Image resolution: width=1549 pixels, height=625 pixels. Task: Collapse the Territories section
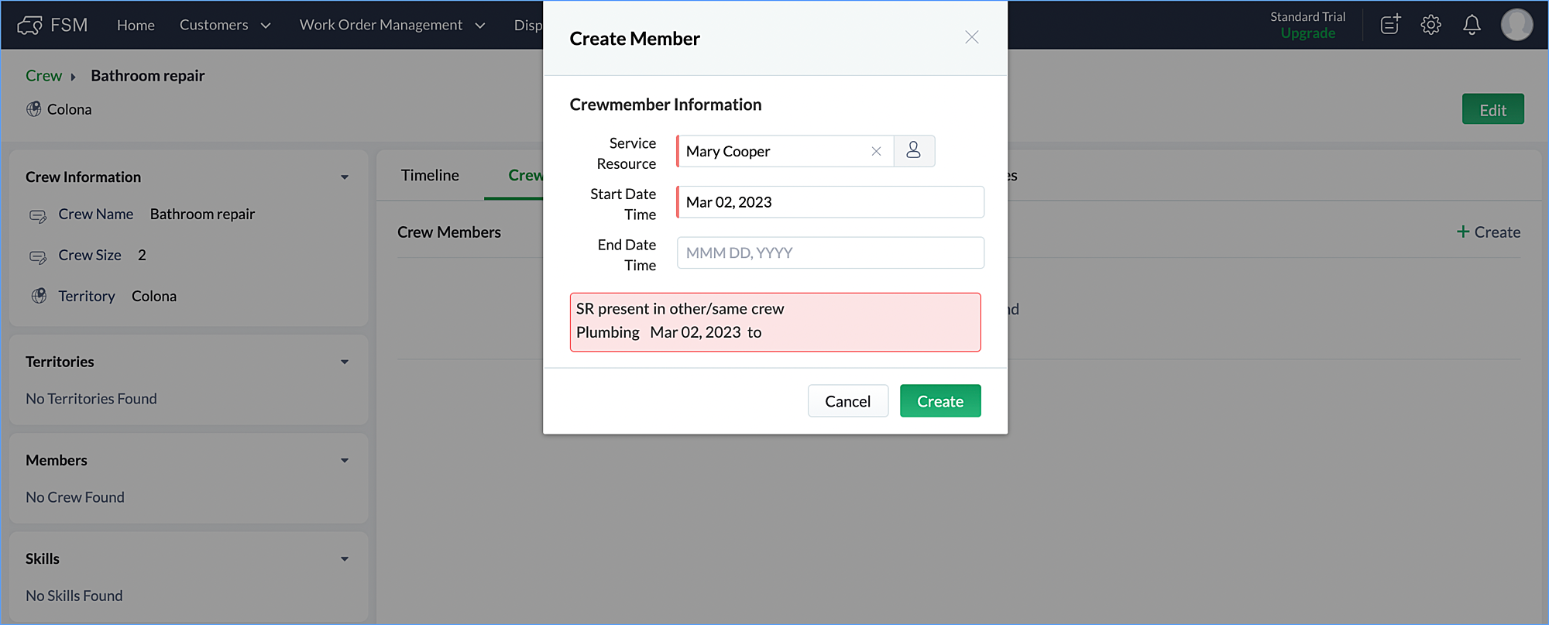point(345,362)
